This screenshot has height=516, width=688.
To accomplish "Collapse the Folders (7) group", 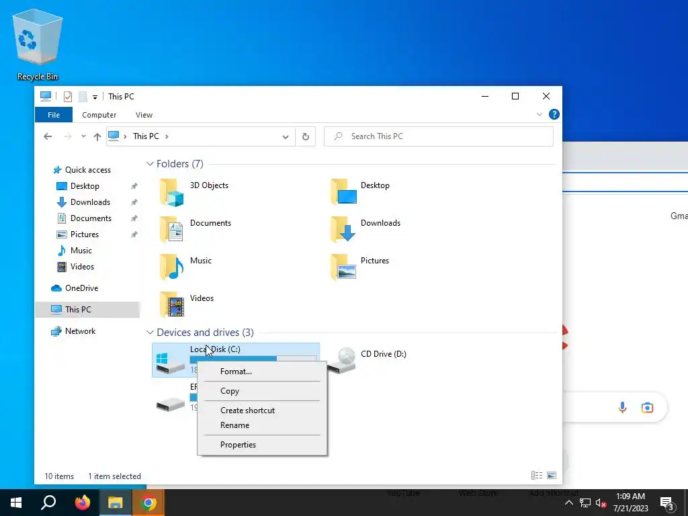I will [x=150, y=164].
